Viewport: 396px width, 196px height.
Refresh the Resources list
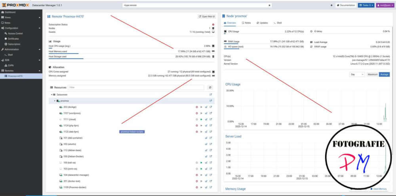[x=210, y=87]
